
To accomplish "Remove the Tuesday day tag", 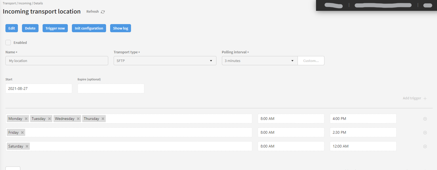I will [x=50, y=119].
